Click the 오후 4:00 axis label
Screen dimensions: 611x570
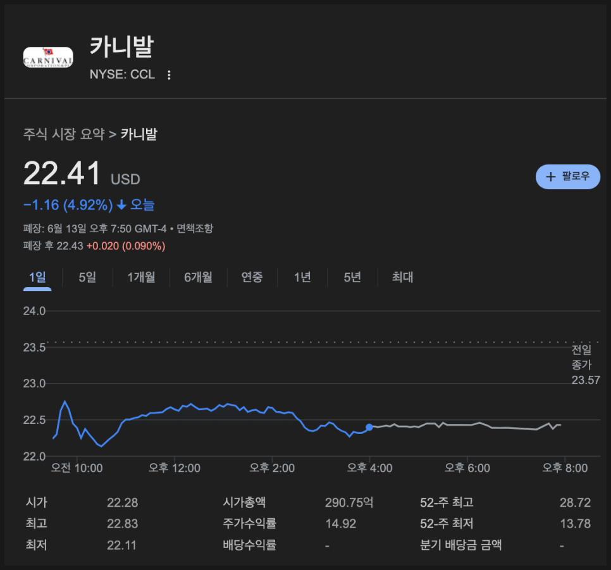pos(369,468)
